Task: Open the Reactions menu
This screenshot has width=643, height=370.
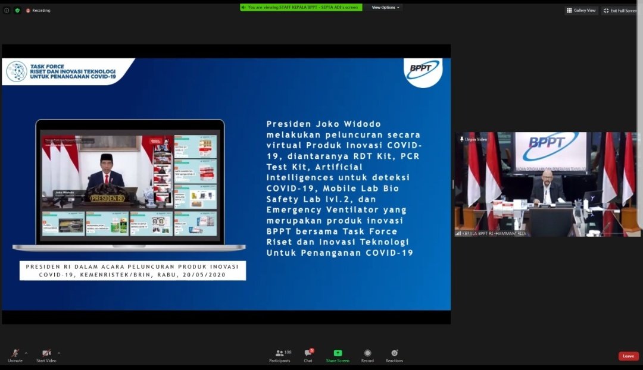Action: click(x=394, y=355)
